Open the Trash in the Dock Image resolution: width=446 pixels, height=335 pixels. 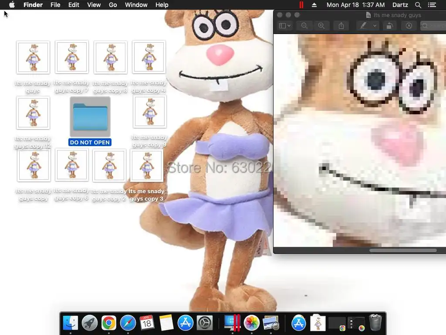tap(375, 322)
